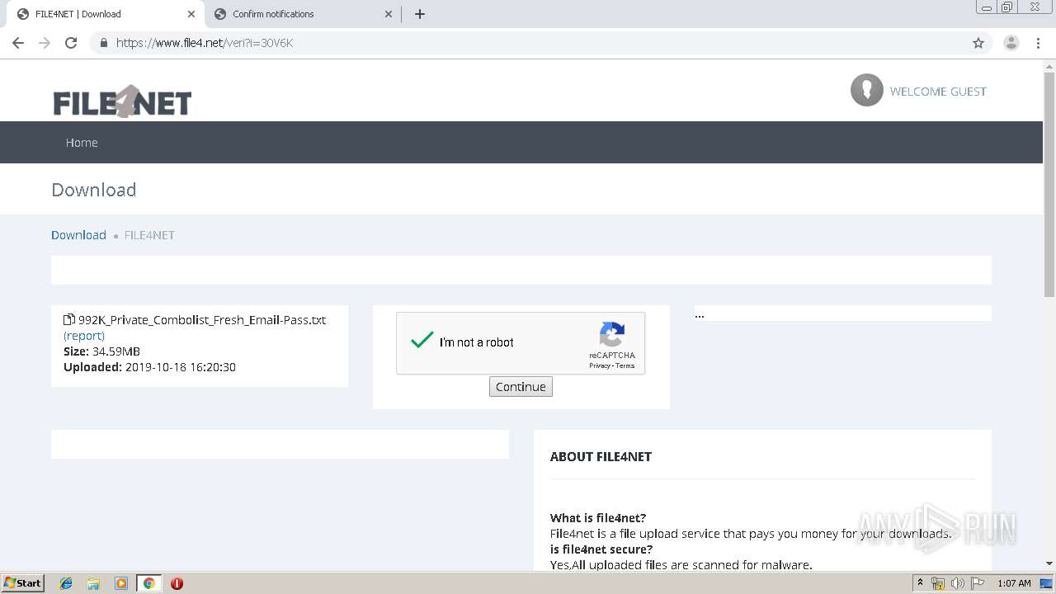1056x594 pixels.
Task: Open the Home menu item
Action: (82, 143)
